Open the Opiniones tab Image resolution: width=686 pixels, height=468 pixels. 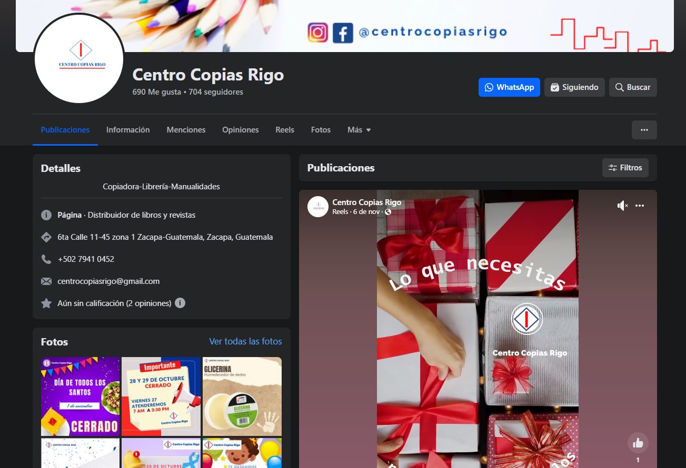(x=240, y=130)
